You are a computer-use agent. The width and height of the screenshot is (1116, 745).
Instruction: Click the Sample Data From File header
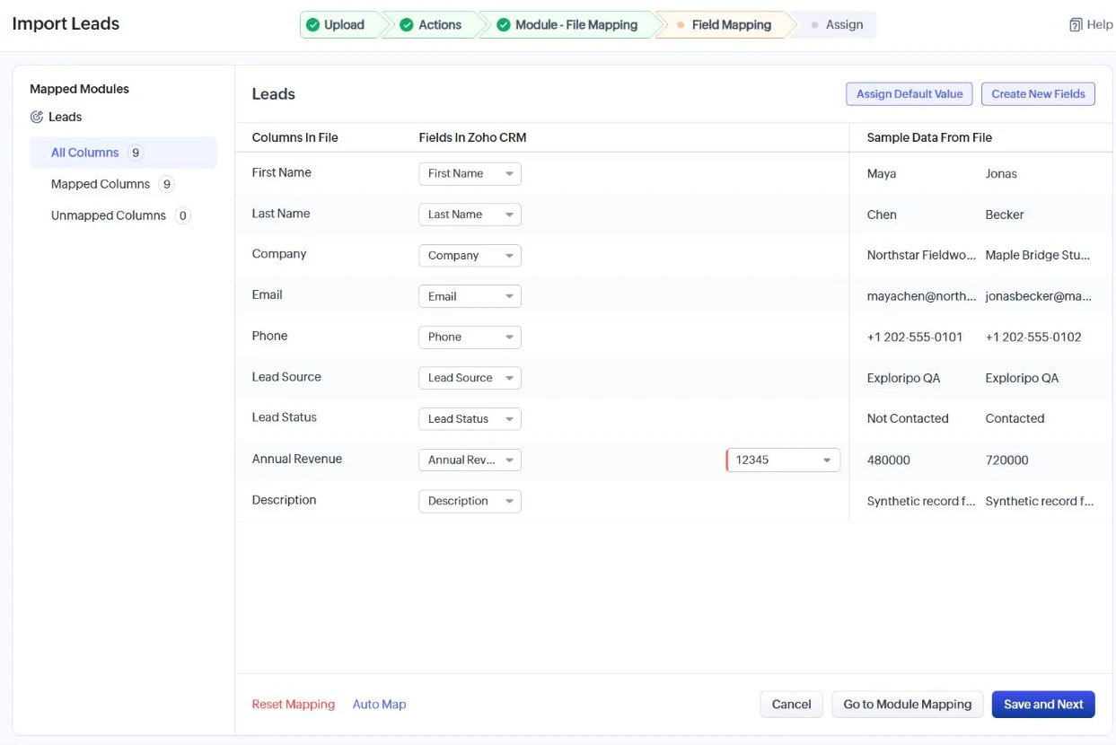[x=929, y=137]
